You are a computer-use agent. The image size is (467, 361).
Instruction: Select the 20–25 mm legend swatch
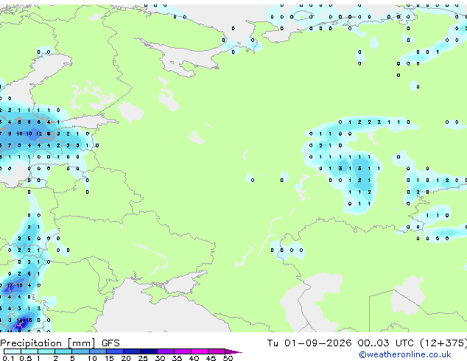pyautogui.click(x=132, y=351)
